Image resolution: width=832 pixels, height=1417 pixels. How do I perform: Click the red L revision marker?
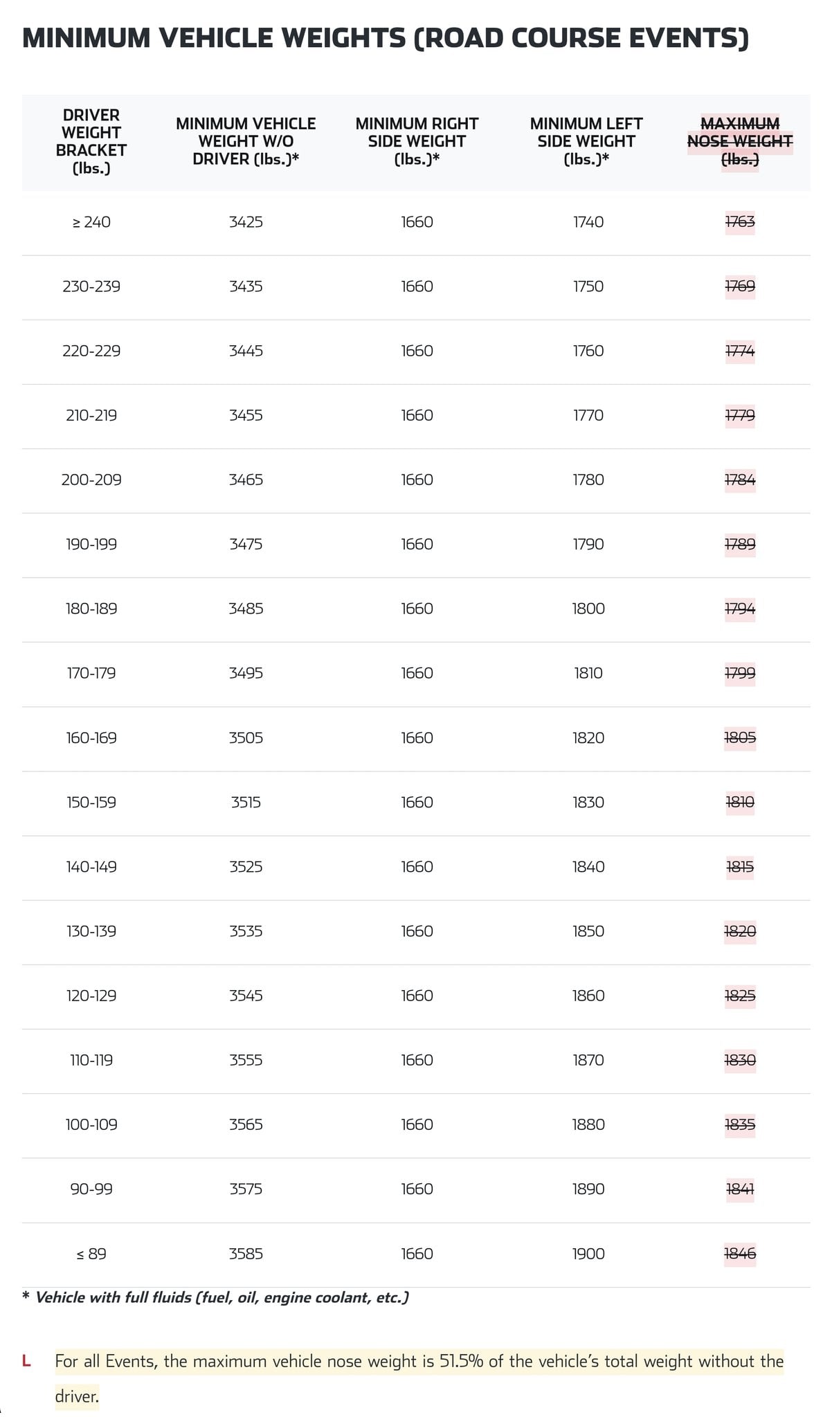click(26, 1361)
